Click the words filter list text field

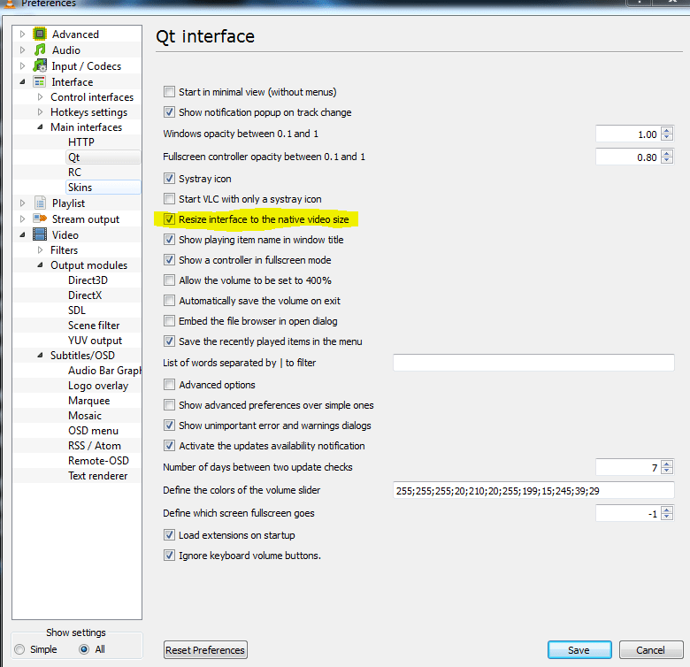click(533, 363)
